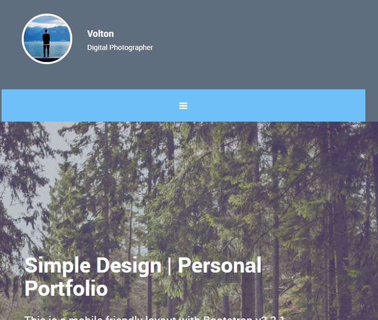This screenshot has width=378, height=320.
Task: Click the Simple Design heading text
Action: 143,277
